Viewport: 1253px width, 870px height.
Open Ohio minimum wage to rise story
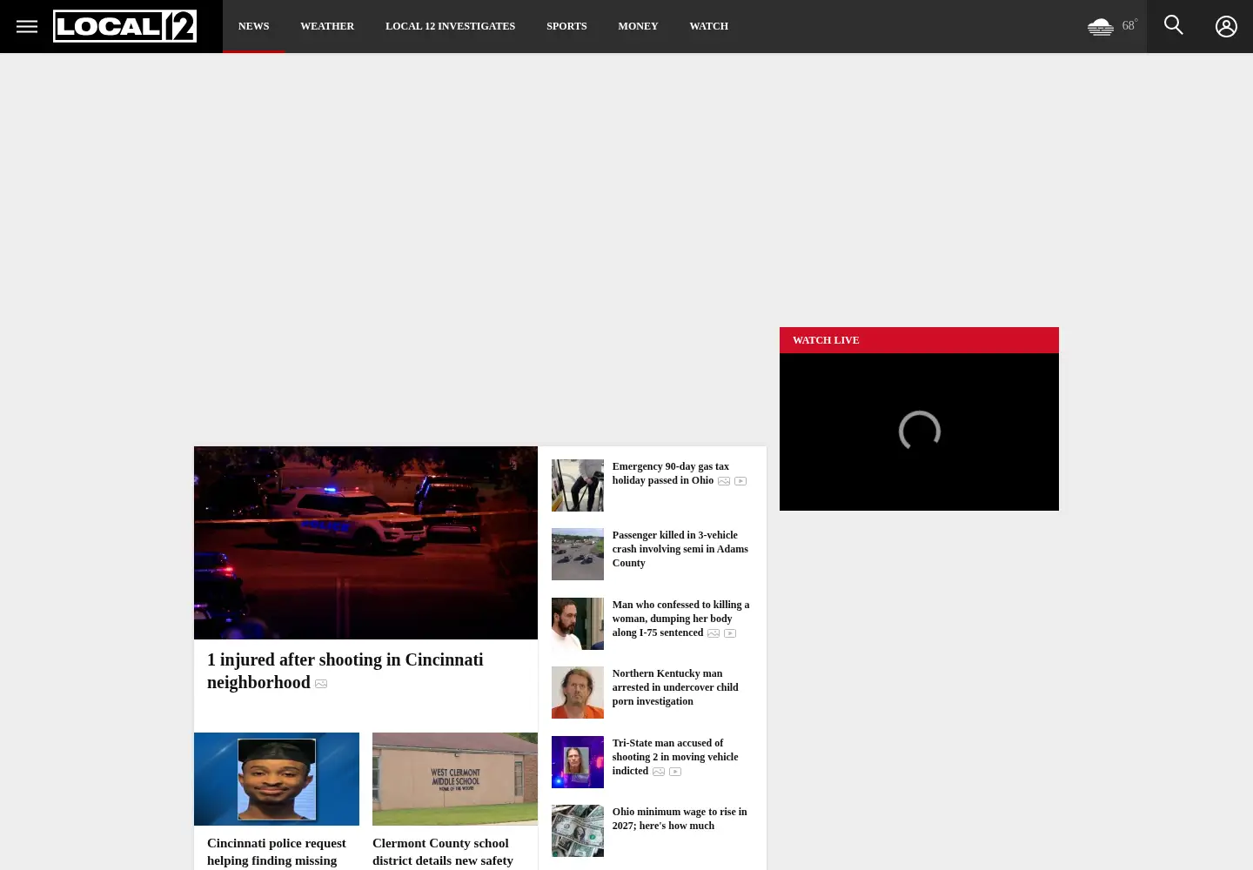coord(680,819)
